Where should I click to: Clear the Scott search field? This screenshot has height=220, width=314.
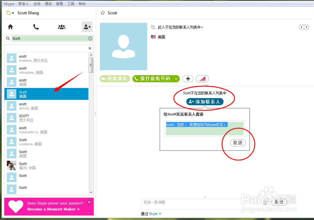pyautogui.click(x=90, y=38)
